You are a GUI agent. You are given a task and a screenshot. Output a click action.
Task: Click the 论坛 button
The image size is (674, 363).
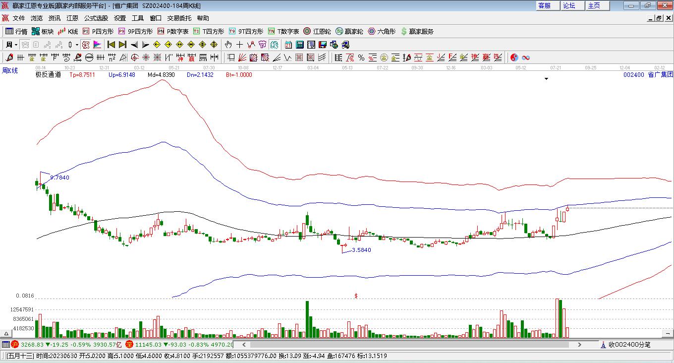(x=569, y=5)
